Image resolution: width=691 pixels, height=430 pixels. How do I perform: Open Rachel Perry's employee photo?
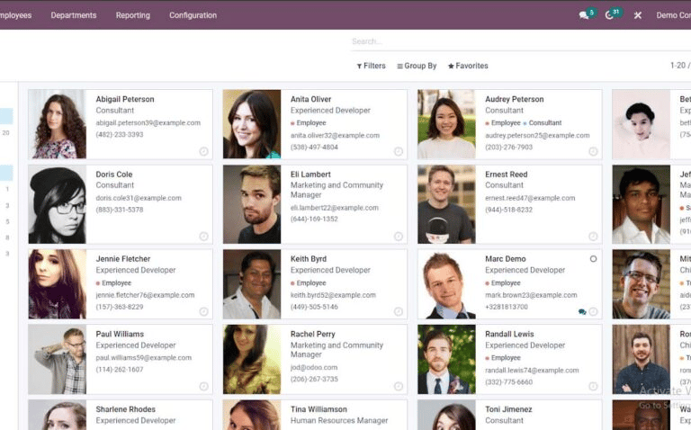coord(252,360)
